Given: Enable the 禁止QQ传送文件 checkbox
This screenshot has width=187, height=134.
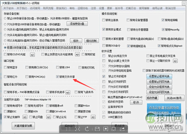Looking at the screenshot, I should tap(104, 56).
